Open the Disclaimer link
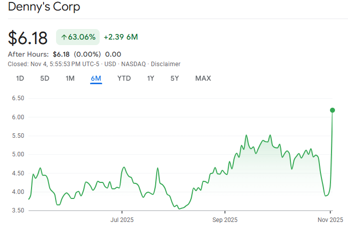Image resolution: width=348 pixels, height=230 pixels. [x=166, y=64]
